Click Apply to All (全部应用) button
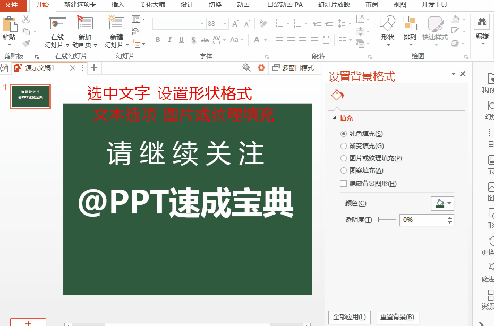This screenshot has height=326, width=494. coord(350,317)
